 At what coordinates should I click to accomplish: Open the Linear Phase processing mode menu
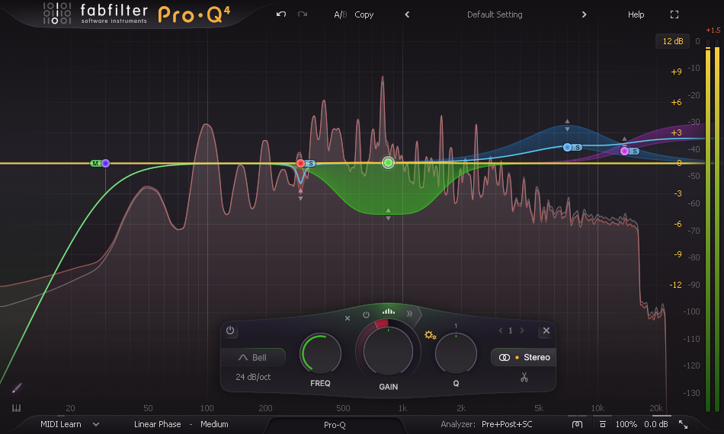click(x=158, y=424)
